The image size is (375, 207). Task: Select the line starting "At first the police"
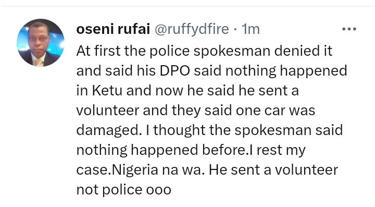(x=204, y=51)
